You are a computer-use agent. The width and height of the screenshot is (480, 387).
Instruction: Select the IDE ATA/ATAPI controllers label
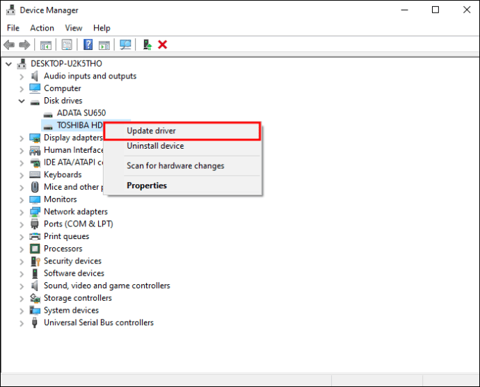tap(74, 163)
